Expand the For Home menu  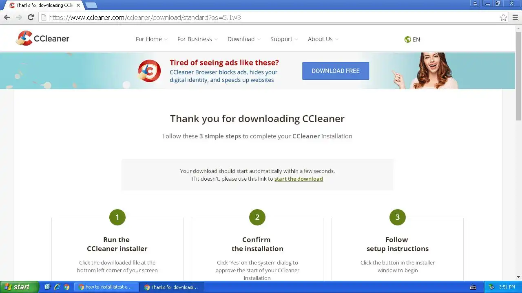point(152,39)
